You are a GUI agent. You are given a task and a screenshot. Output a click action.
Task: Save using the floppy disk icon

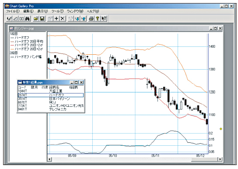point(42,19)
